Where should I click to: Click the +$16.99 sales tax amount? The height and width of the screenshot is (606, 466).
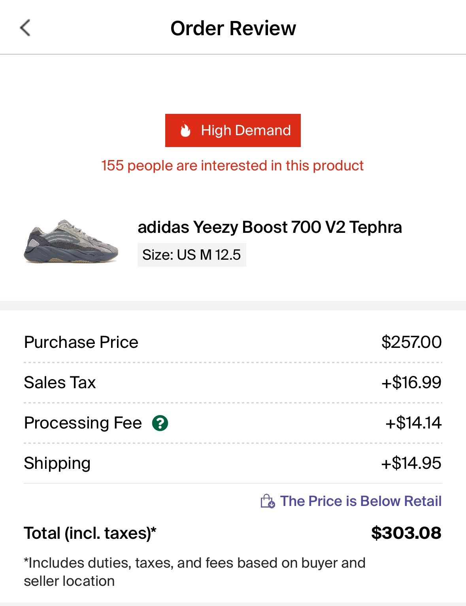[x=411, y=383]
